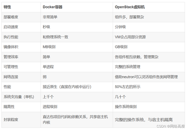Screen dimensions: 188x130
Task: Click the 部署难度 row label
Action: pos(21,17)
